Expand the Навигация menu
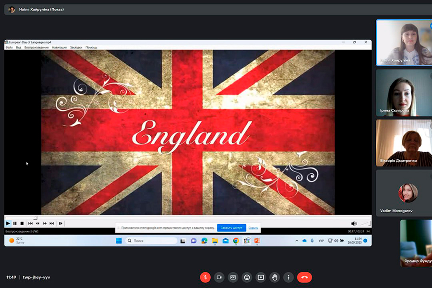Viewport: 432px width, 288px height. pyautogui.click(x=60, y=48)
